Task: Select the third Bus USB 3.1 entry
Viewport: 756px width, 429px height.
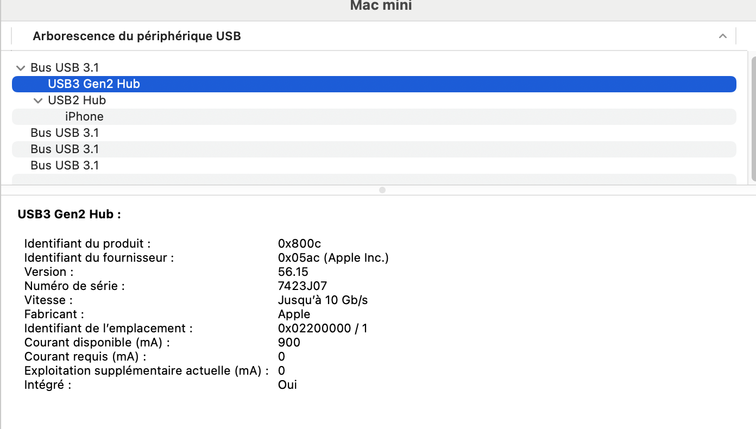Action: 65,149
